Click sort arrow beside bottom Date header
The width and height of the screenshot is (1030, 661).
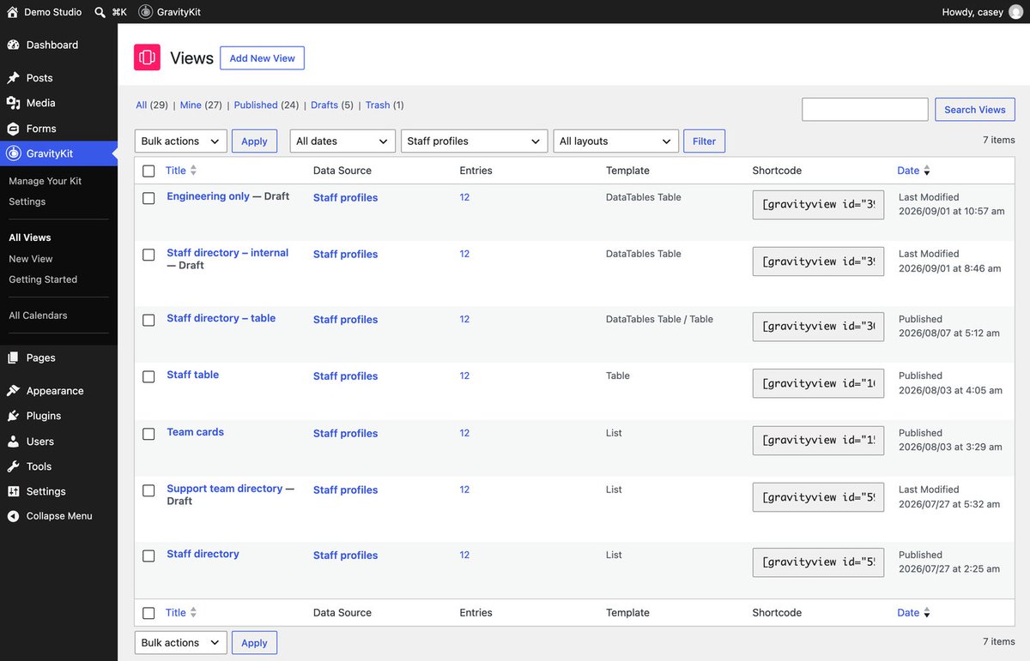coord(926,614)
